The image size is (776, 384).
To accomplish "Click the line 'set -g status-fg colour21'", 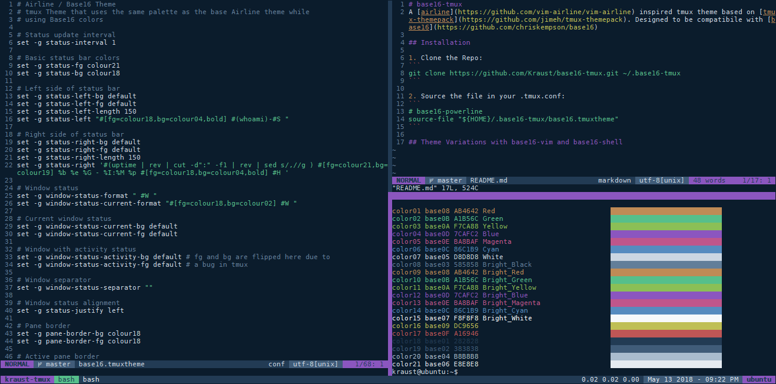I will tap(68, 65).
